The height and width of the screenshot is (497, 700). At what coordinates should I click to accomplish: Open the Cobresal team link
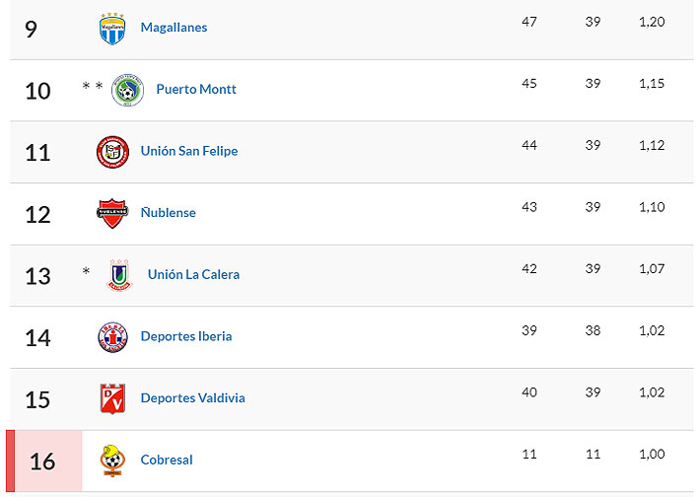[x=167, y=460]
